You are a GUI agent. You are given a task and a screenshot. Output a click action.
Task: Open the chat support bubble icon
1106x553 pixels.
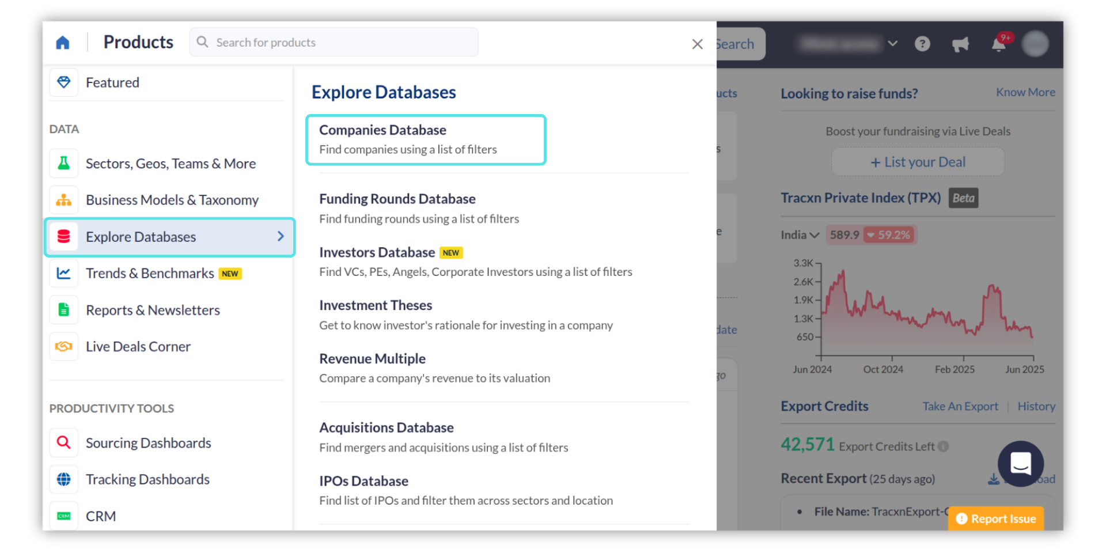pyautogui.click(x=1020, y=463)
